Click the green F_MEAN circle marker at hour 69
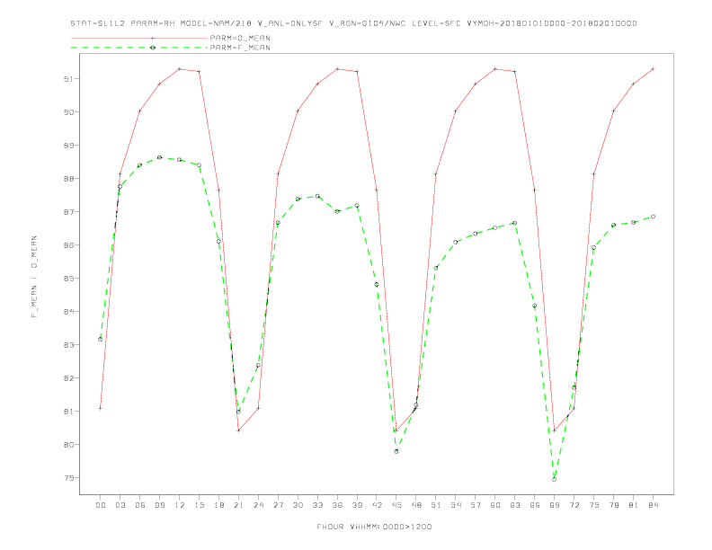The height and width of the screenshot is (550, 712). click(555, 479)
